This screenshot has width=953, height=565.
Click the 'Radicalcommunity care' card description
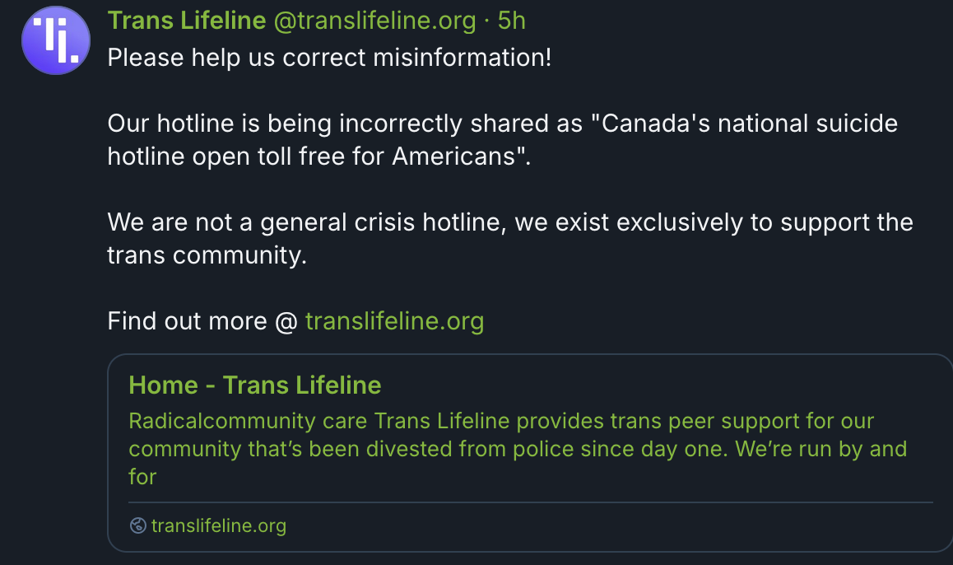[249, 422]
